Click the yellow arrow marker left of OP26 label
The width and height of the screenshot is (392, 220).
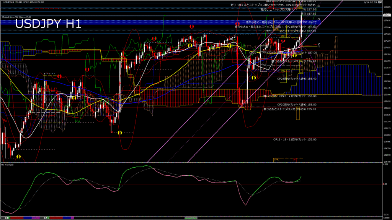coord(254,77)
